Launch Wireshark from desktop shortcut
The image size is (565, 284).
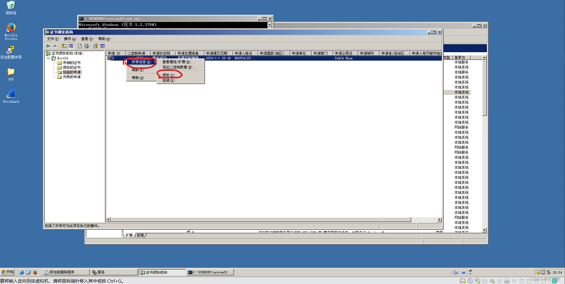[x=11, y=96]
